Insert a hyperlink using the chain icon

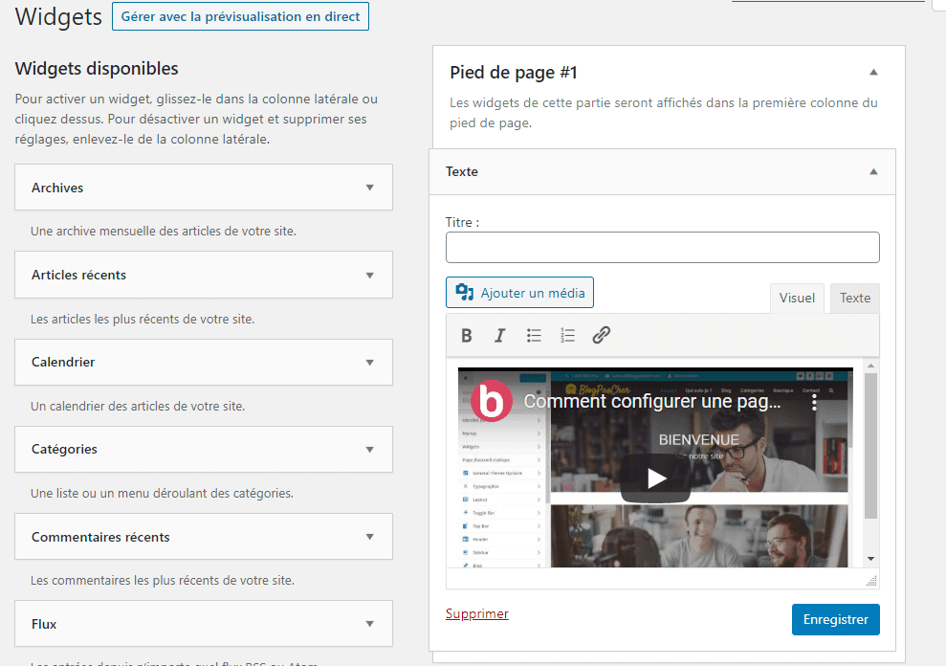pyautogui.click(x=601, y=335)
